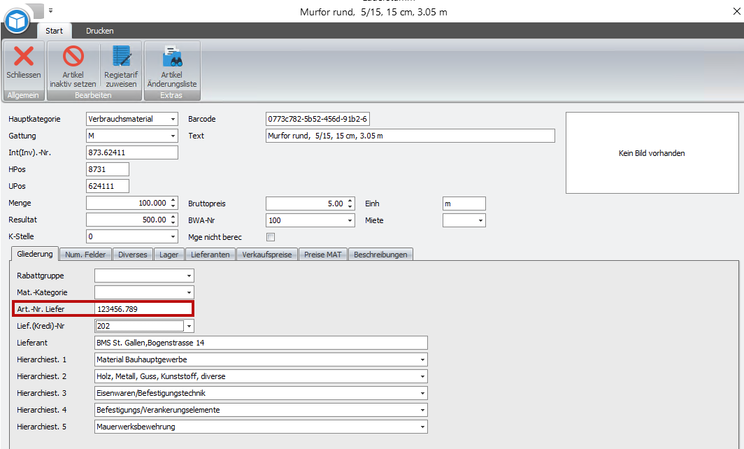The width and height of the screenshot is (744, 449).
Task: Increase Resultat value with up arrow
Action: [x=173, y=218]
